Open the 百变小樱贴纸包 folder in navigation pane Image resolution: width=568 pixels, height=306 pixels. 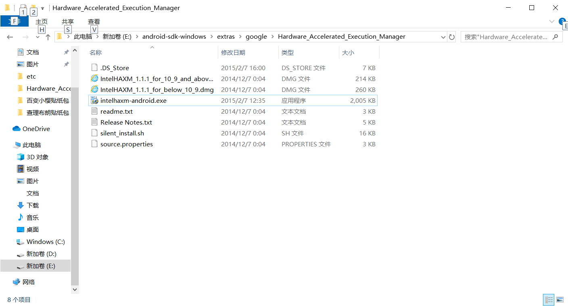click(x=48, y=100)
